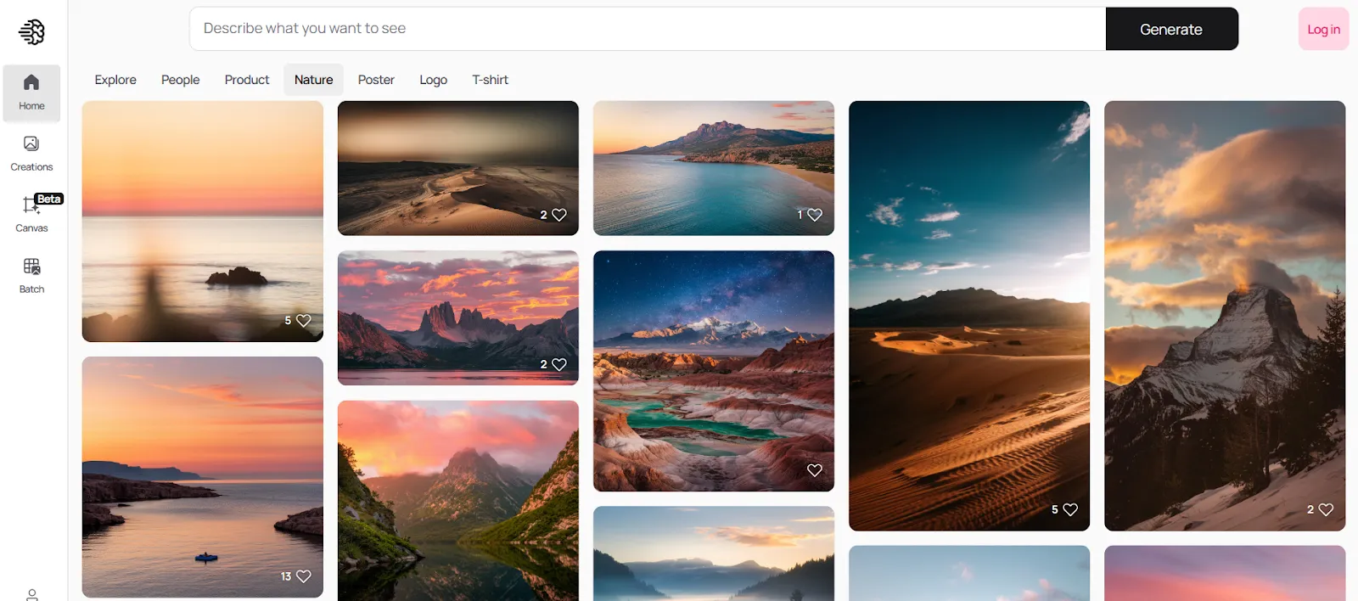Open the Canvas Beta tool
The height and width of the screenshot is (601, 1358).
pos(31,214)
